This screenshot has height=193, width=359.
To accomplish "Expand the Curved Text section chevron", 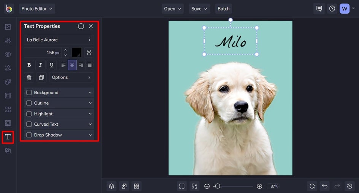I will [x=90, y=124].
